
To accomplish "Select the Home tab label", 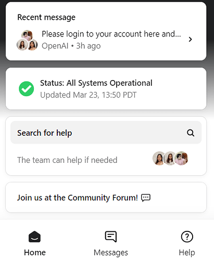I will click(x=35, y=253).
